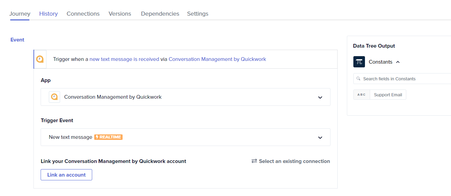Open the Trigger Event dropdown chevron

point(320,137)
